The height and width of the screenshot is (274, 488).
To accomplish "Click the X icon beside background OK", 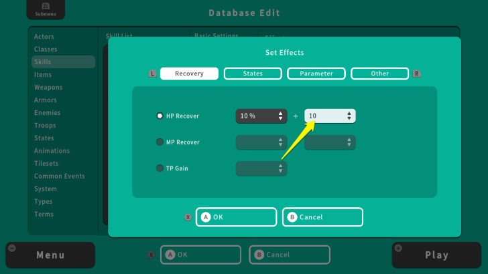I will [151, 255].
